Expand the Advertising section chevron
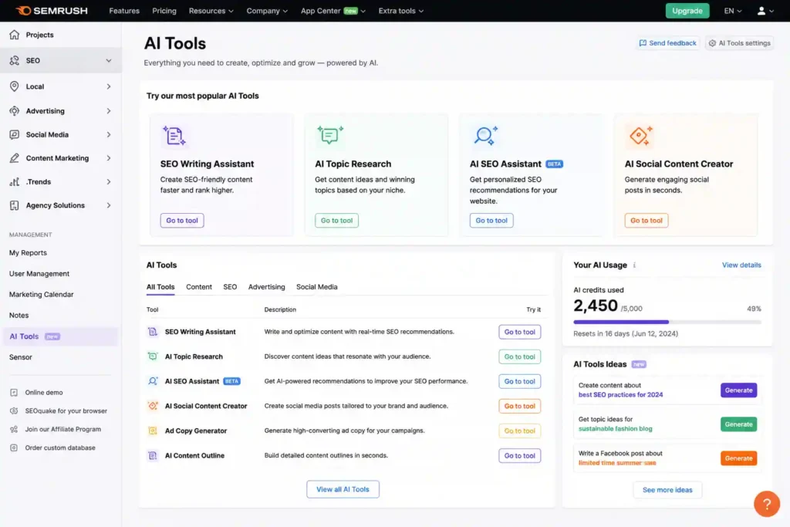The width and height of the screenshot is (790, 527). point(108,111)
